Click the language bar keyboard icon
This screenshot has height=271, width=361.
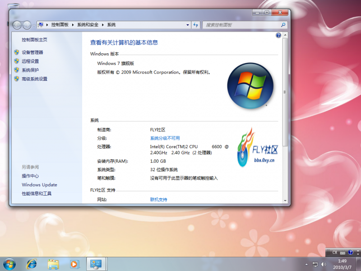[x=342, y=252]
